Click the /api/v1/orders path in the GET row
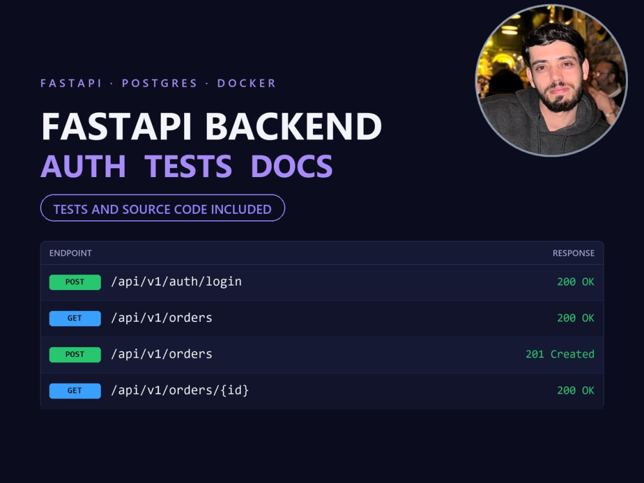 162,318
